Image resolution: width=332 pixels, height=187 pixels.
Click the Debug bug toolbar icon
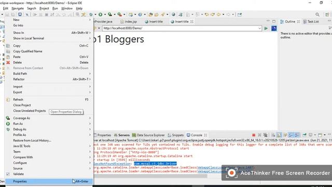(91, 15)
